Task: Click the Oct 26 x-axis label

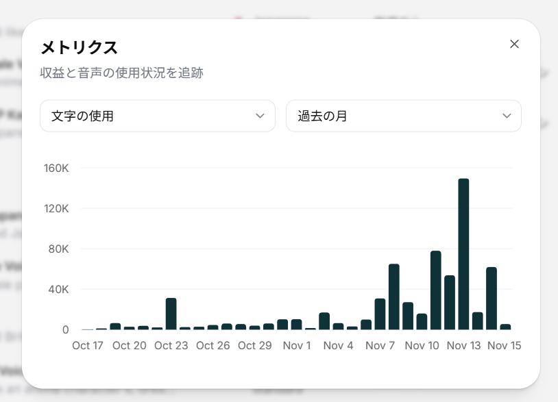Action: [x=213, y=345]
